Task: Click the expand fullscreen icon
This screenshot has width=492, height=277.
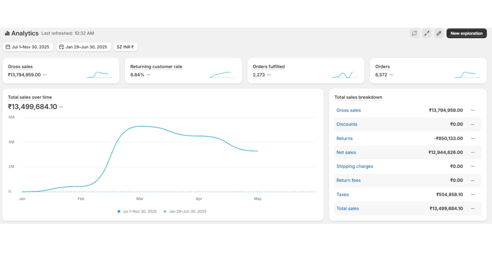Action: [x=427, y=33]
